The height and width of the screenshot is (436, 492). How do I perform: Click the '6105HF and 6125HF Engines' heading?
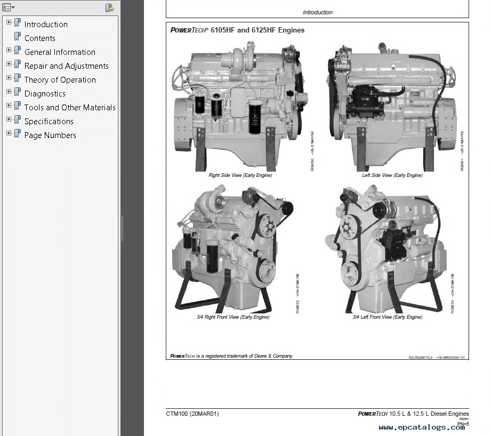click(257, 30)
